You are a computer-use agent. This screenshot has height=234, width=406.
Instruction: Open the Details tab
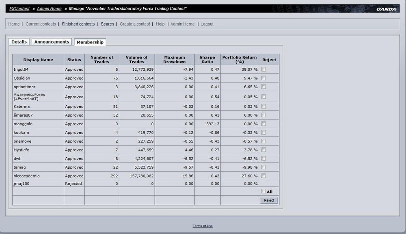pyautogui.click(x=19, y=42)
